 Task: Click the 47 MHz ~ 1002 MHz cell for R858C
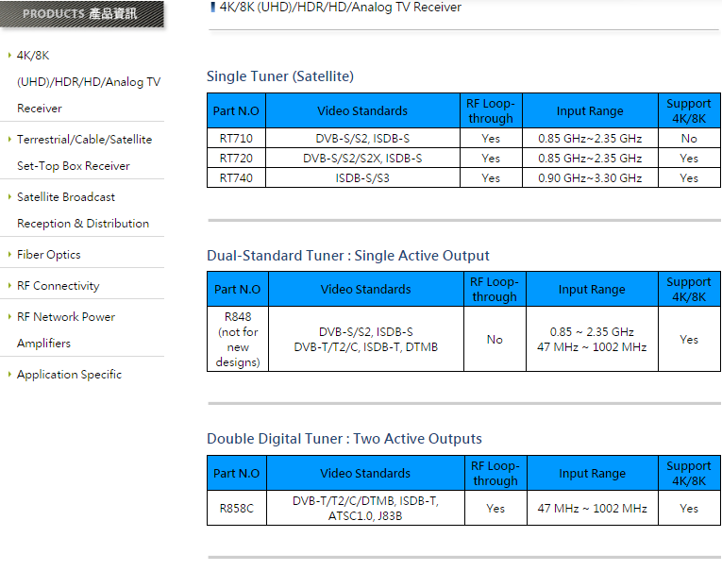tap(593, 508)
